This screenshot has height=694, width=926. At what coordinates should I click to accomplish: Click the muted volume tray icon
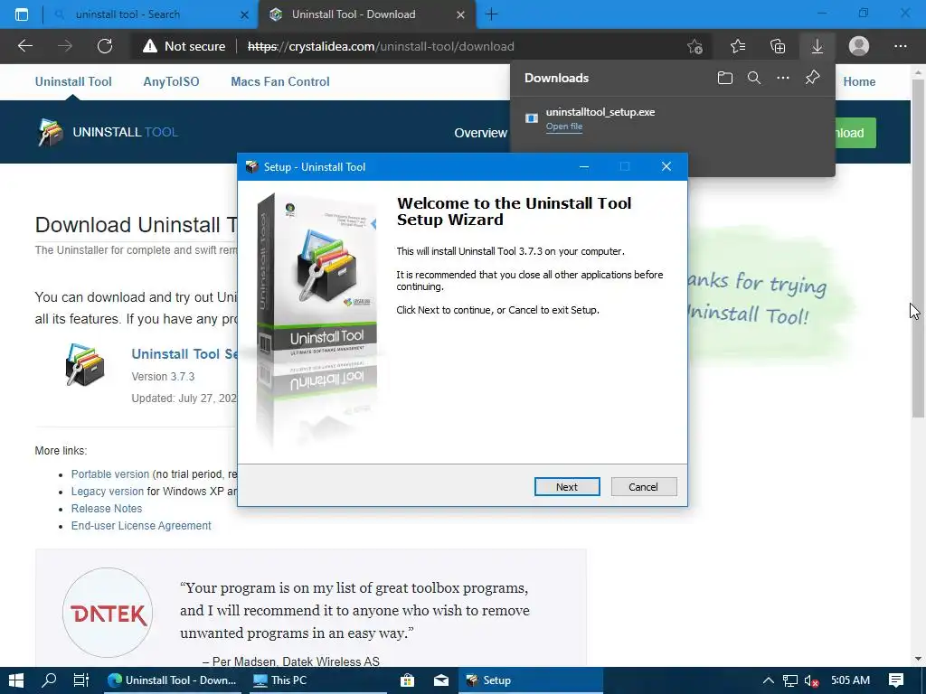point(812,680)
